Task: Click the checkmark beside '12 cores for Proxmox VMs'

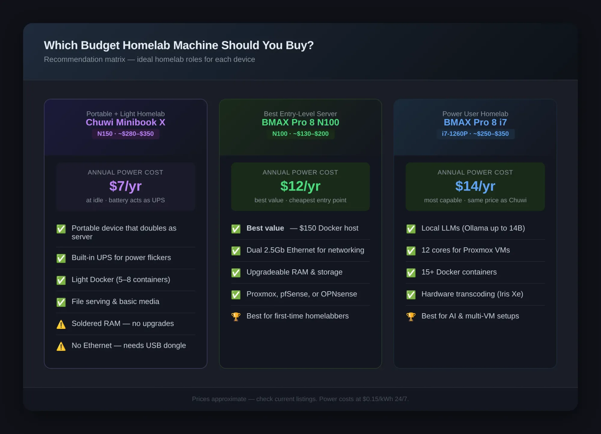Action: pyautogui.click(x=411, y=251)
